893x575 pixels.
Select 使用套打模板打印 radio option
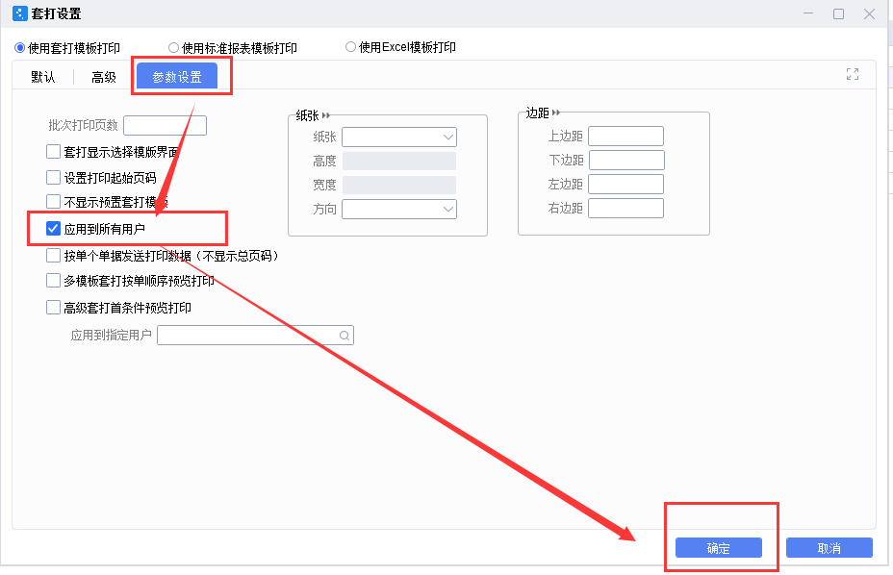click(x=20, y=48)
